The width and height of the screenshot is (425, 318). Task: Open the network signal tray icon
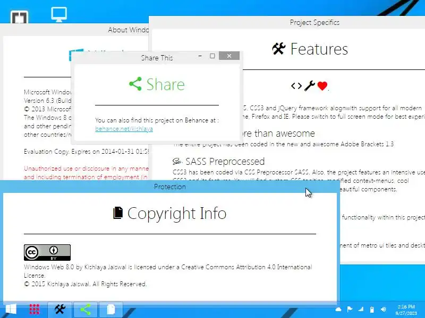coord(361,310)
